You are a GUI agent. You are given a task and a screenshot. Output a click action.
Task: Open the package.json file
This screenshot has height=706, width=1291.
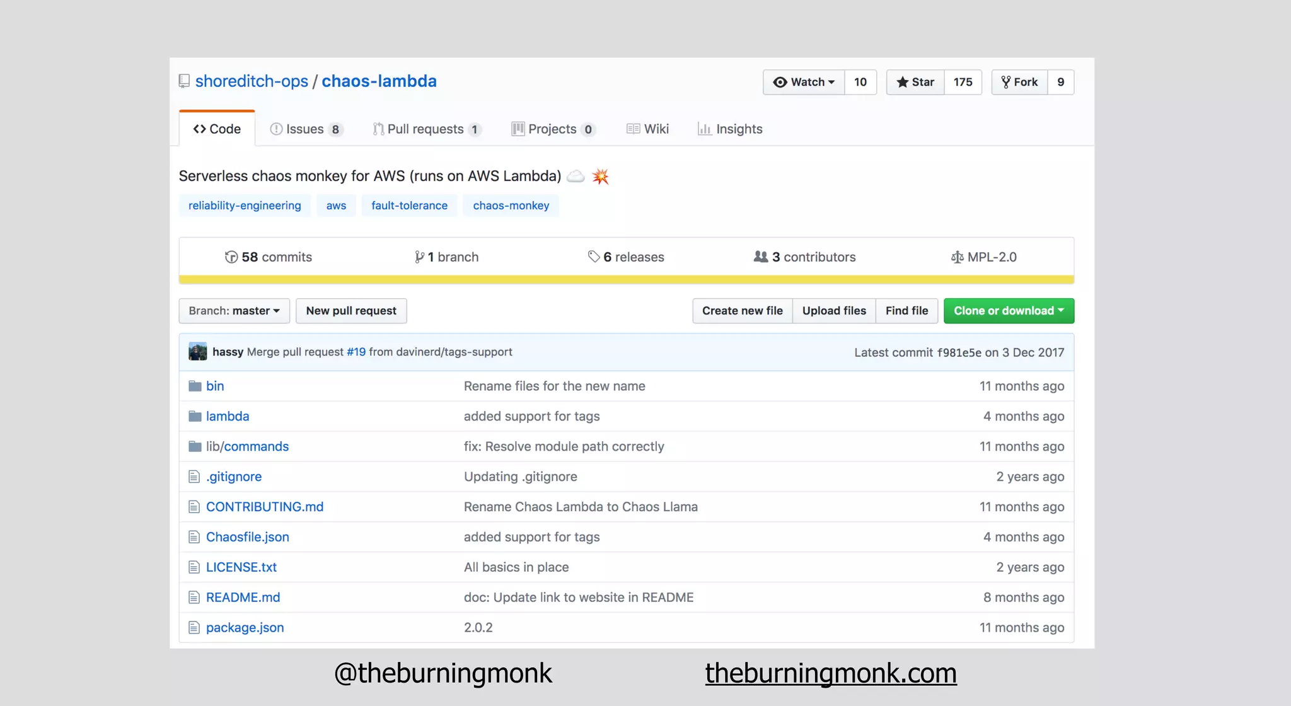coord(245,628)
